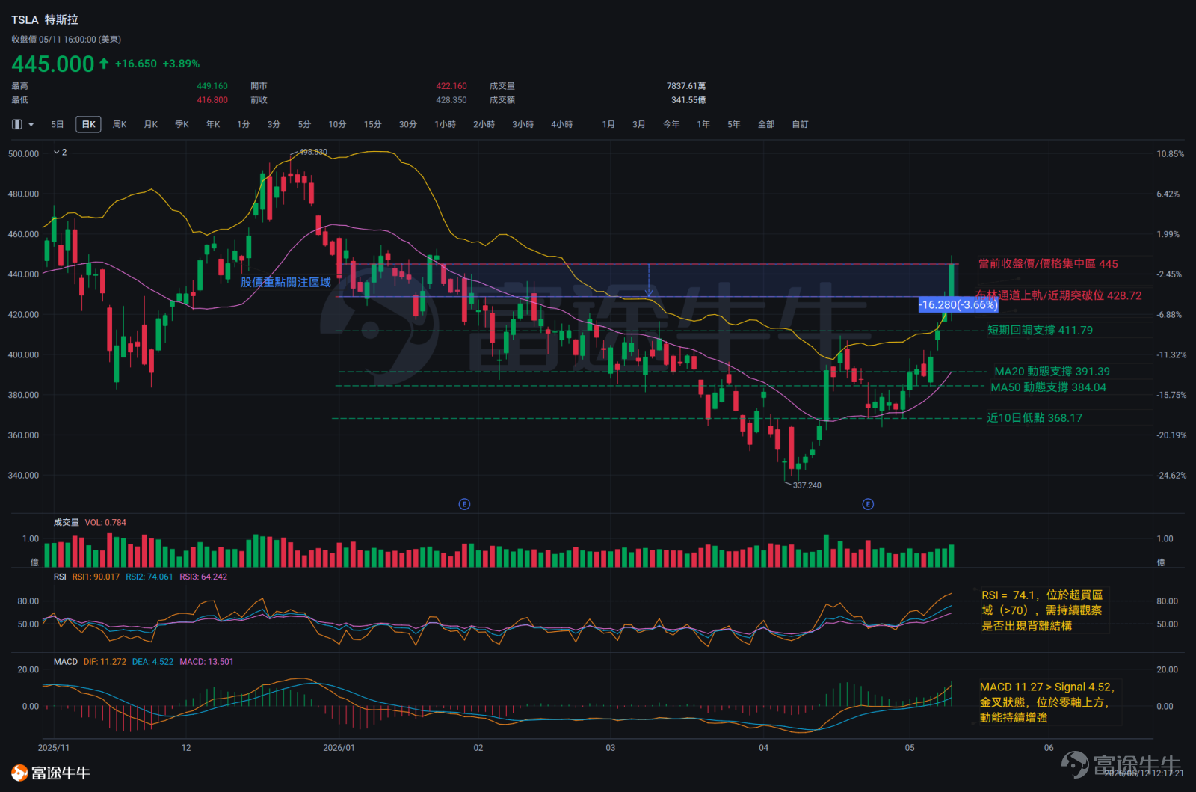
Task: Show 全部 full history range
Action: tap(766, 124)
